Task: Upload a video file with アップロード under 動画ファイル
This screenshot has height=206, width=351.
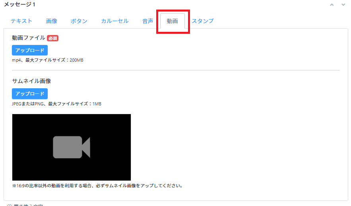Action: tap(30, 50)
